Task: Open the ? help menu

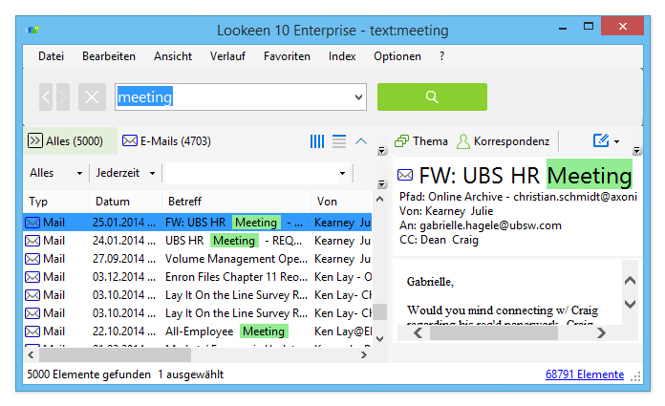Action: click(442, 56)
